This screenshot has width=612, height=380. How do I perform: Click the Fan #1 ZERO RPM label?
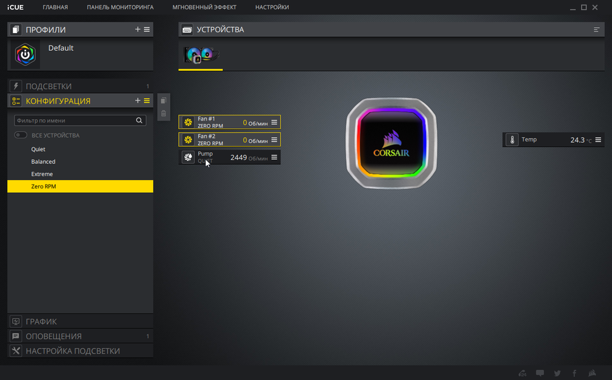(x=210, y=126)
